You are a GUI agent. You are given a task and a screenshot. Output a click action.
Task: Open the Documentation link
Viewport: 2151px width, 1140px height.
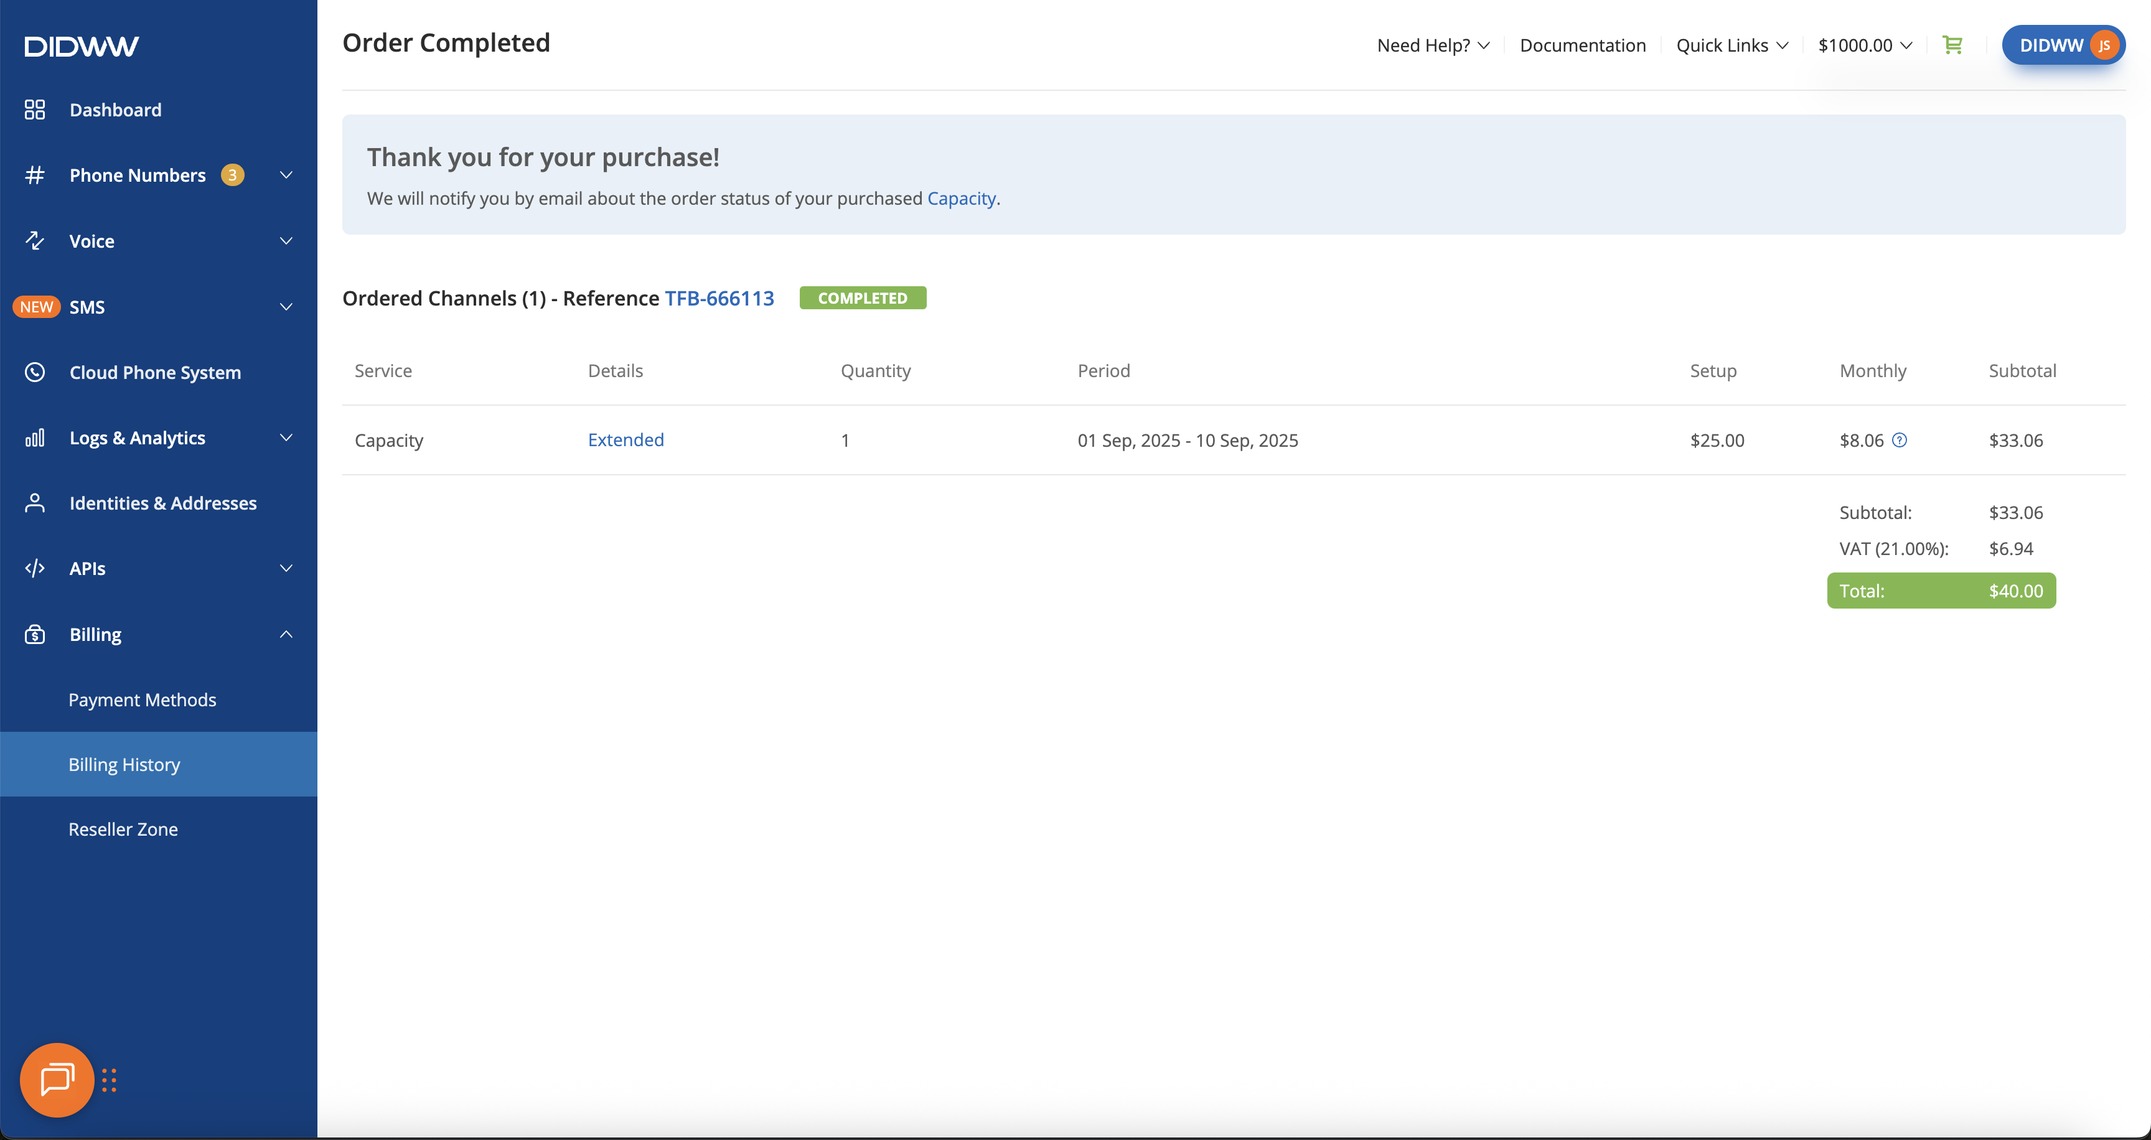[1582, 45]
